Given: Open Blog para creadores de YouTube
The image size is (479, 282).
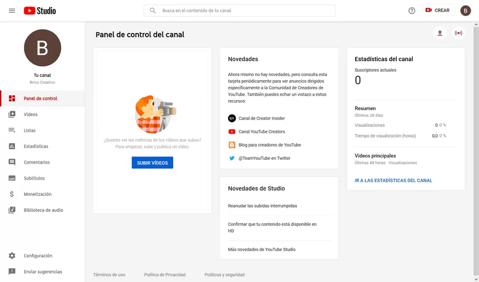Looking at the screenshot, I should pos(269,145).
